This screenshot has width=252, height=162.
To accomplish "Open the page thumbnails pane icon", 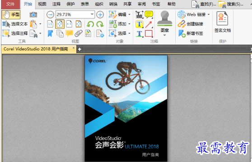I will pyautogui.click(x=60, y=34).
